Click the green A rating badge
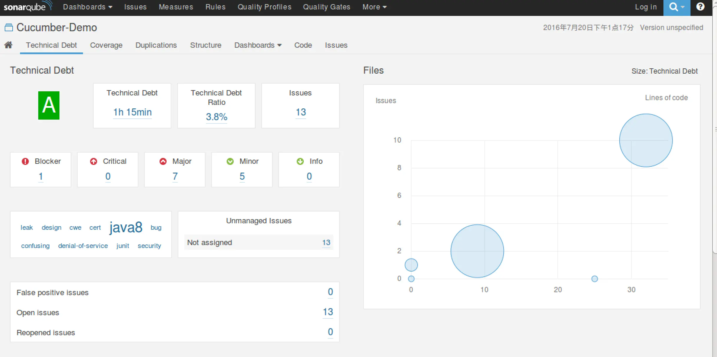 [49, 105]
